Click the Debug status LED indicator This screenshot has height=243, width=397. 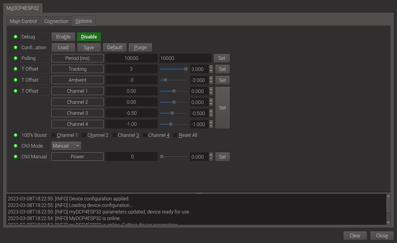click(16, 37)
